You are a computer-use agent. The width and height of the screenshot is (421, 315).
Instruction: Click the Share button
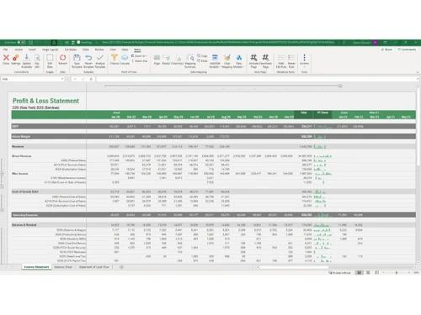(x=387, y=50)
